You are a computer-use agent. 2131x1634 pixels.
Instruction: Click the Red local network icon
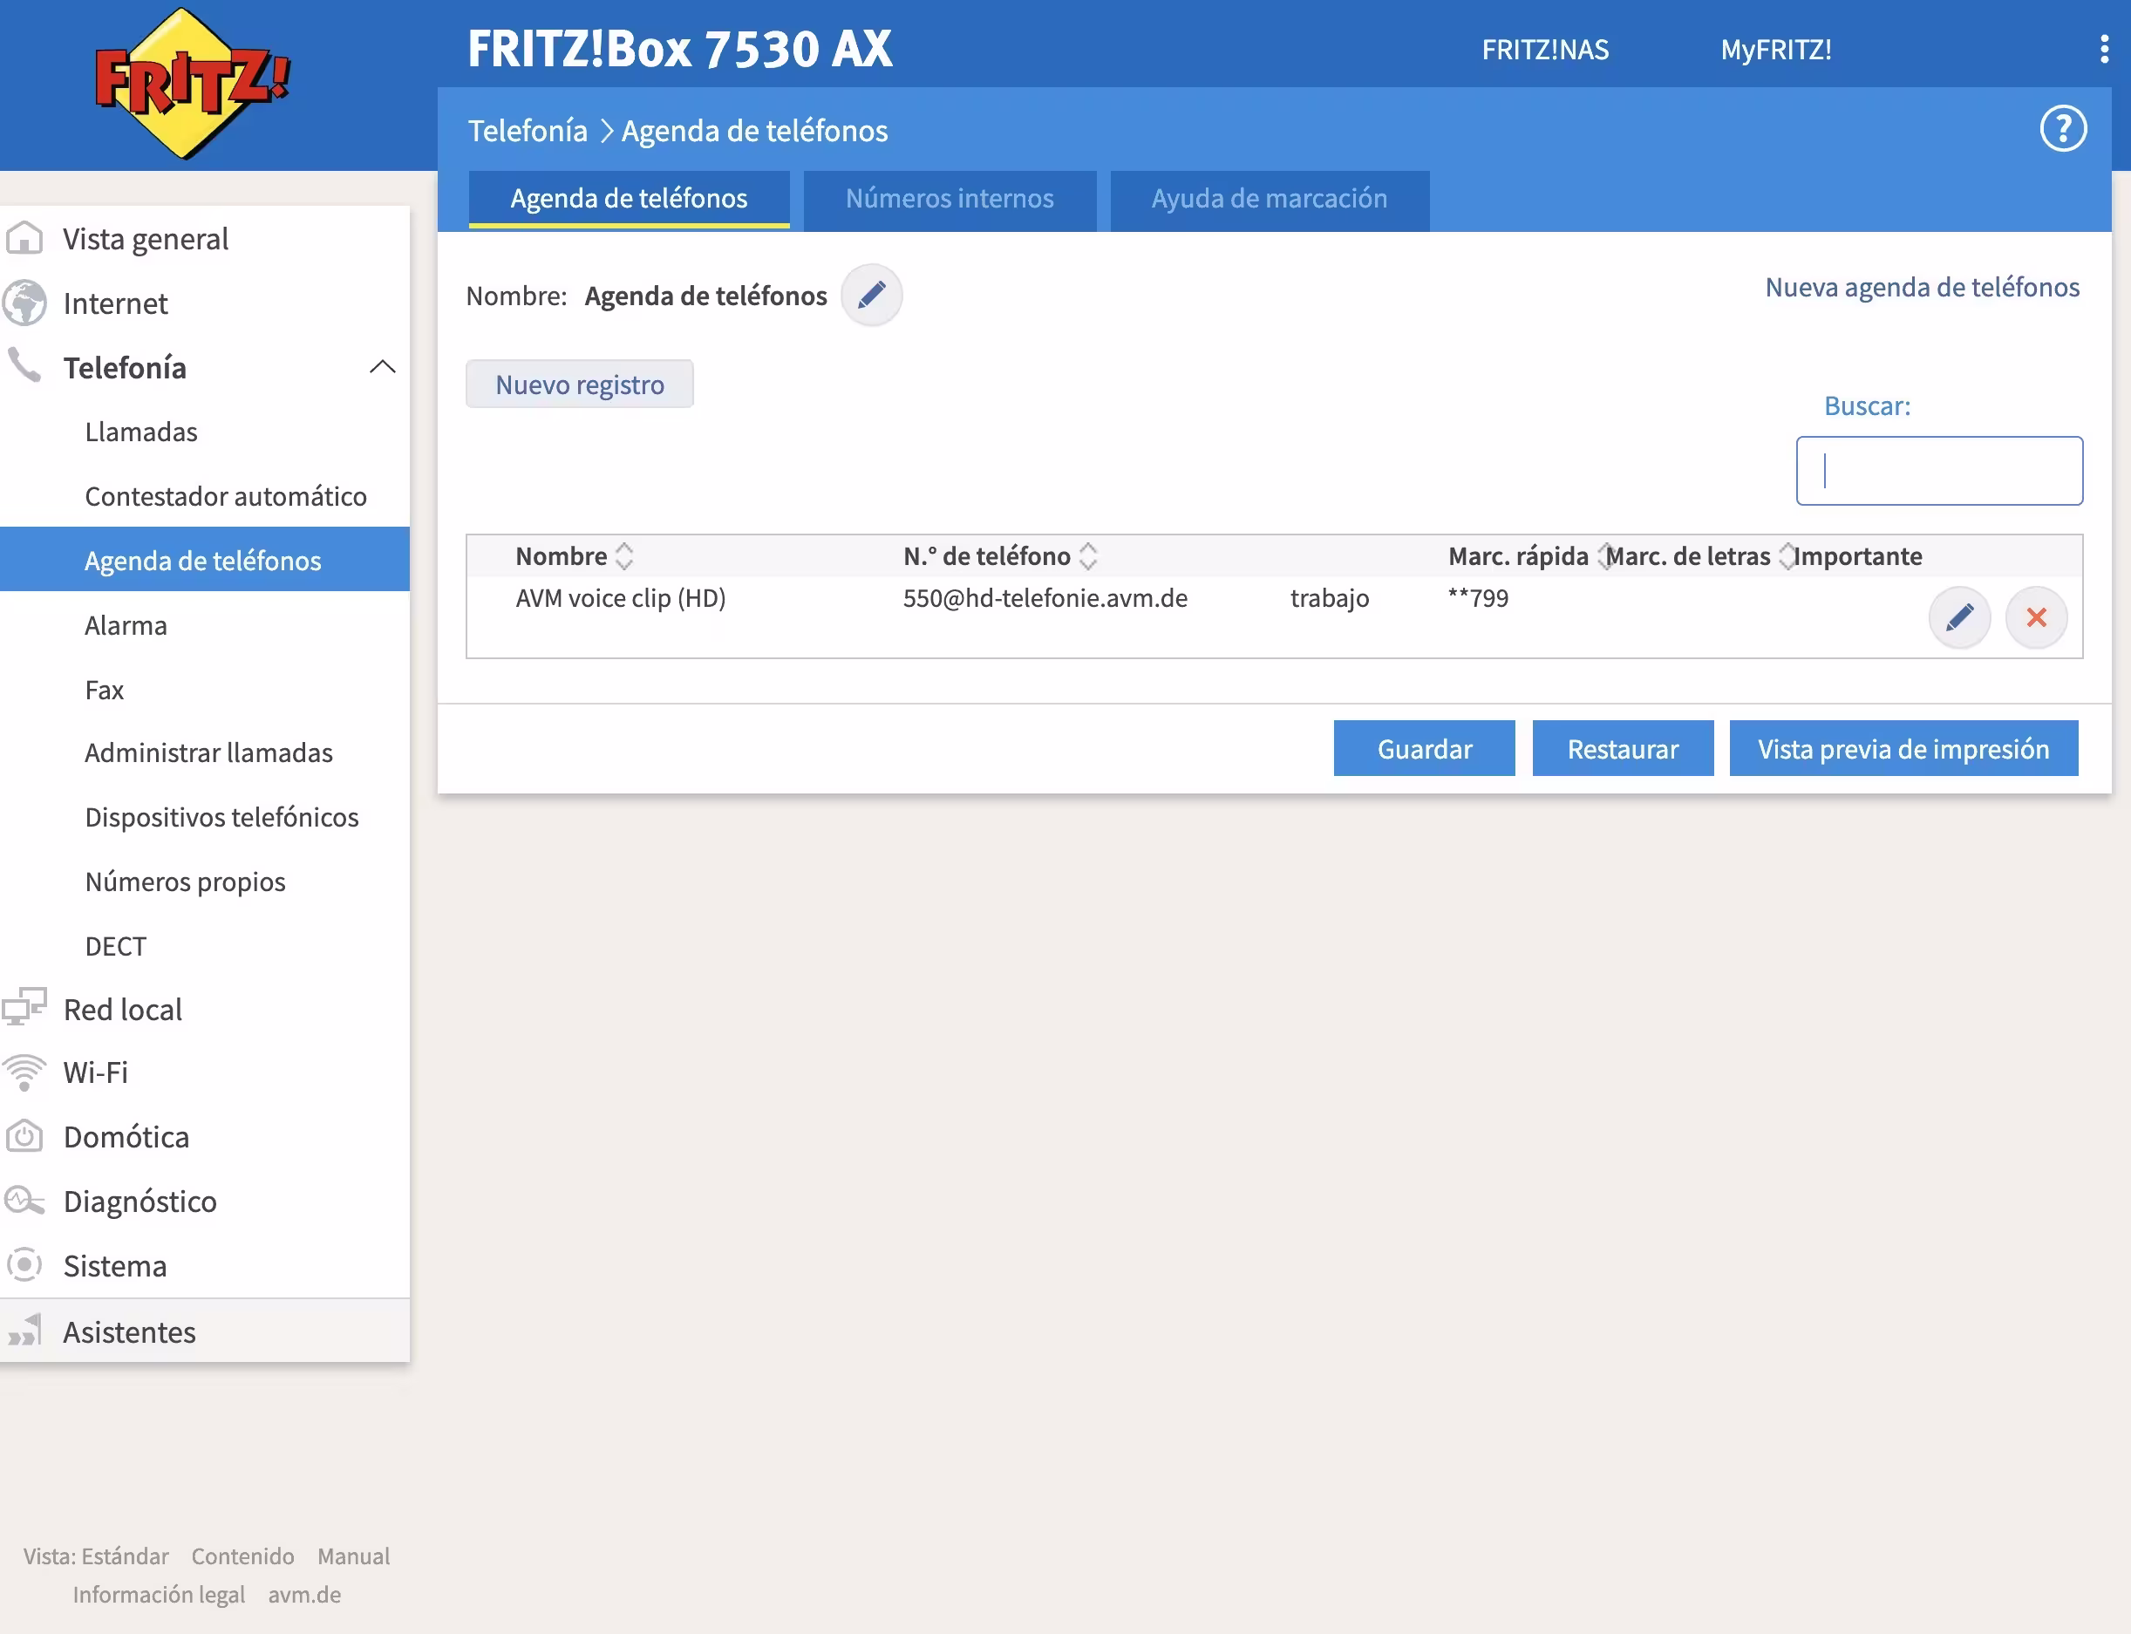(24, 1008)
